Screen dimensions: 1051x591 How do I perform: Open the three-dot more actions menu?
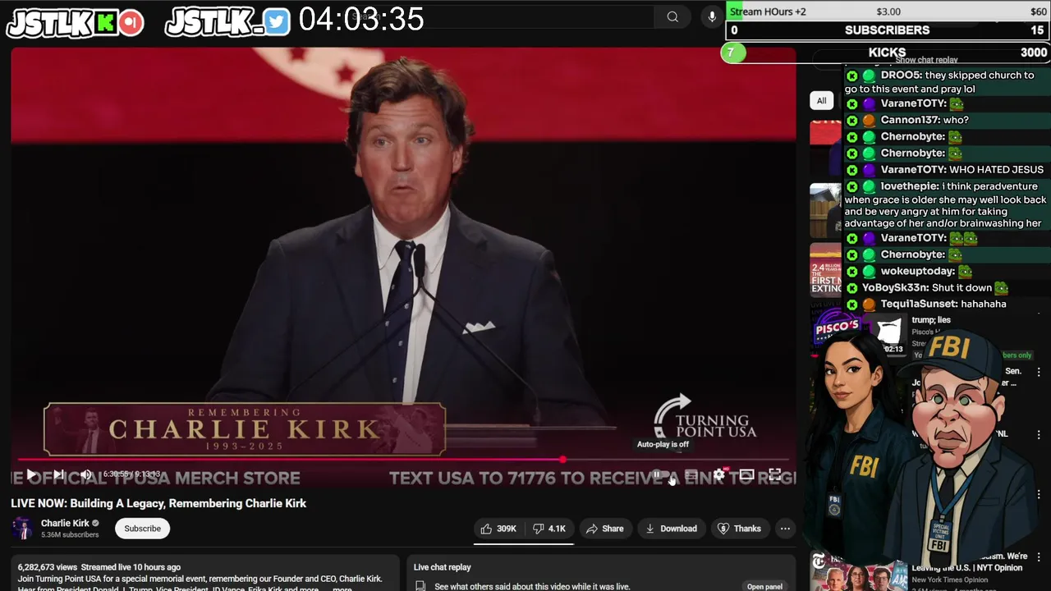(785, 529)
